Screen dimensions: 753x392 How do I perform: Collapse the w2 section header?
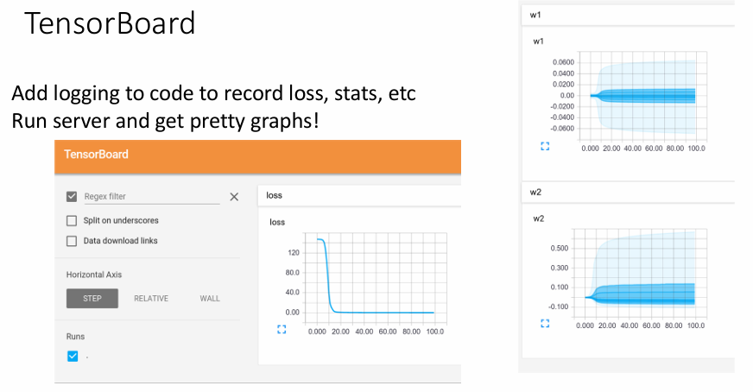pos(628,193)
